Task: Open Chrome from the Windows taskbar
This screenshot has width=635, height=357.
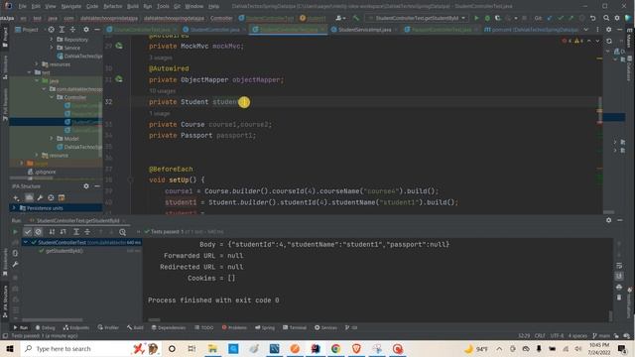Action: coord(335,348)
